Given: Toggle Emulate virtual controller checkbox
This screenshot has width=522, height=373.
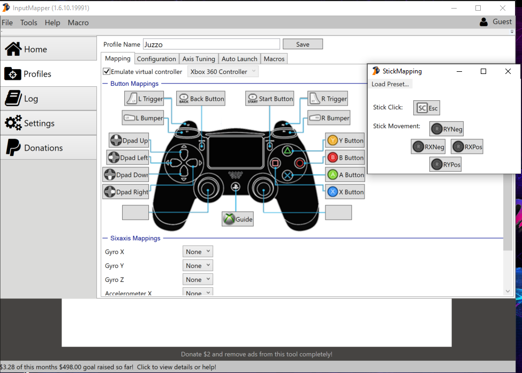Looking at the screenshot, I should click(107, 71).
